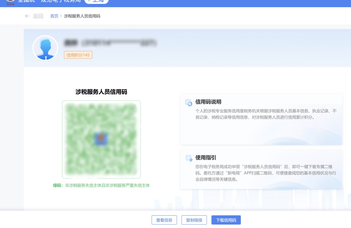The width and height of the screenshot is (351, 228).
Task: Click the emblem in the QR code center
Action: tap(101, 139)
